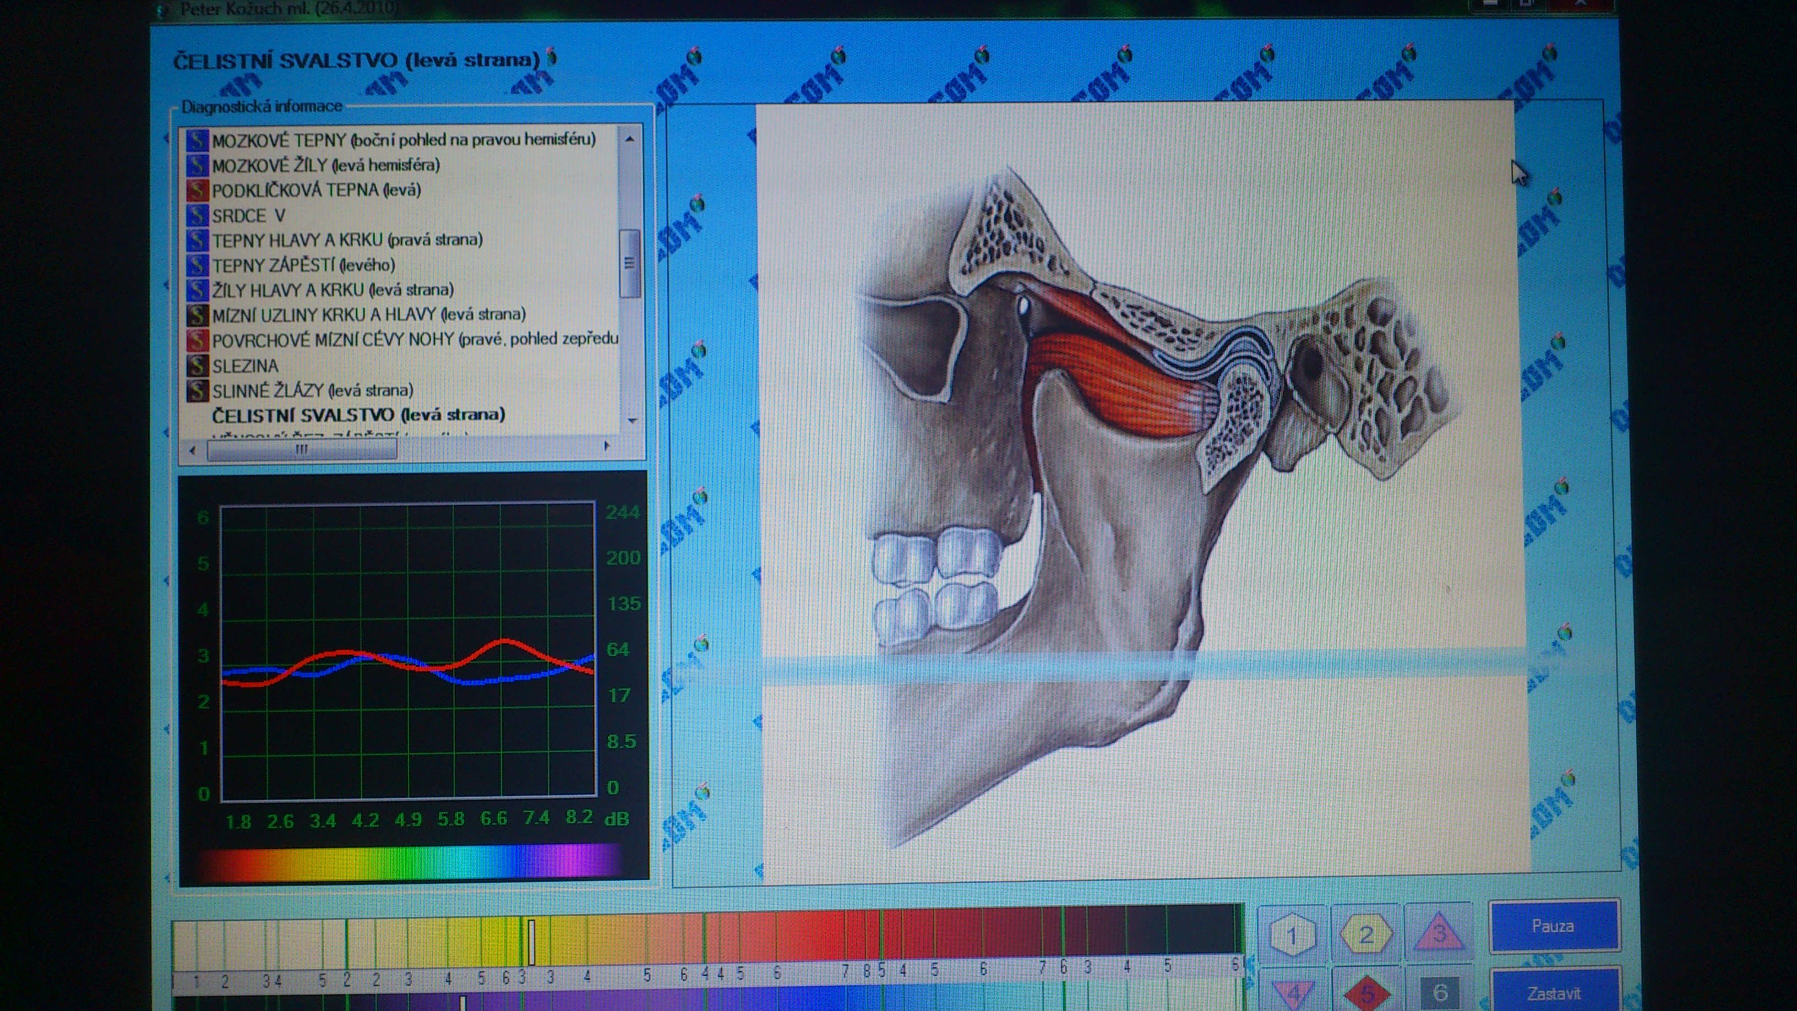The height and width of the screenshot is (1011, 1797).
Task: Click the list's vertical scrollbar up arrow
Action: click(630, 139)
